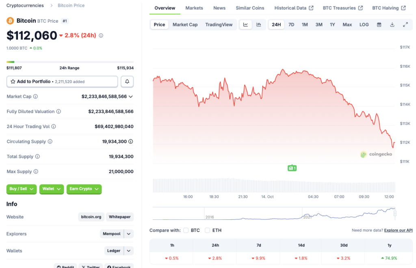
Task: Click the price alert bell icon
Action: pyautogui.click(x=127, y=81)
